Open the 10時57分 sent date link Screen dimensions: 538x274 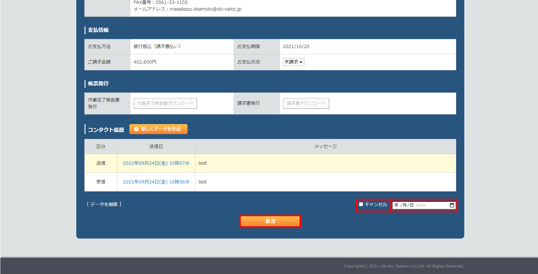coord(156,163)
